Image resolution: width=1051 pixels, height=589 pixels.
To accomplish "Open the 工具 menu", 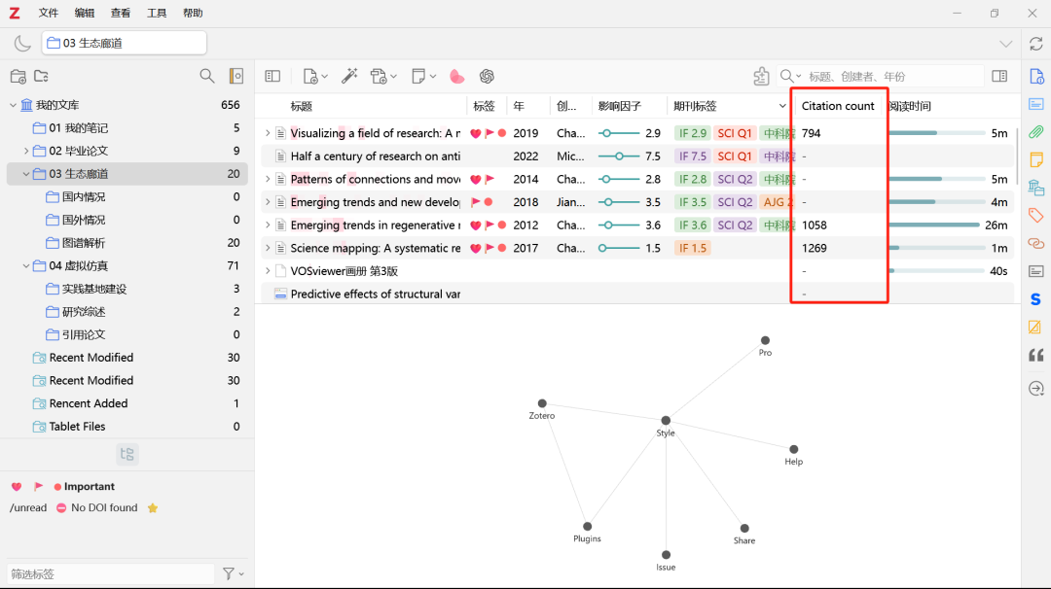I will click(157, 13).
